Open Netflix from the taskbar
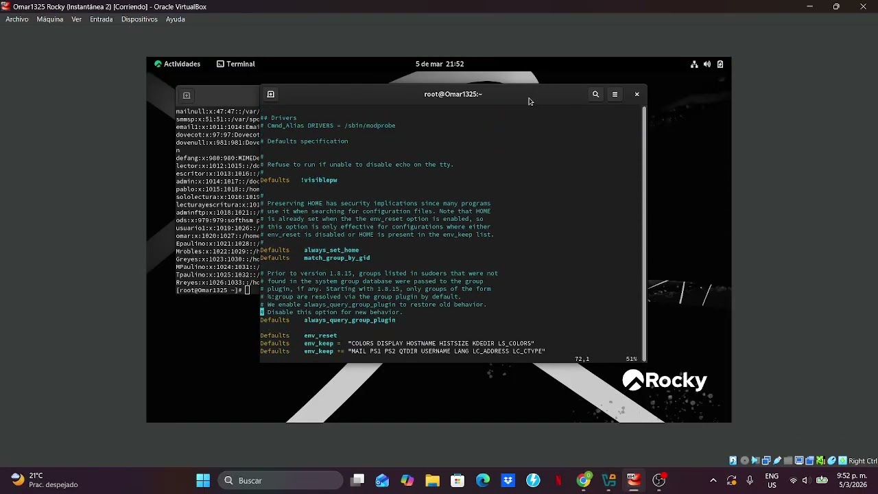 (558, 480)
